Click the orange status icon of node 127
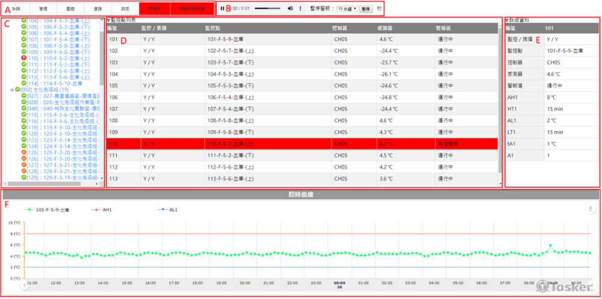602x299 pixels. [x=23, y=165]
